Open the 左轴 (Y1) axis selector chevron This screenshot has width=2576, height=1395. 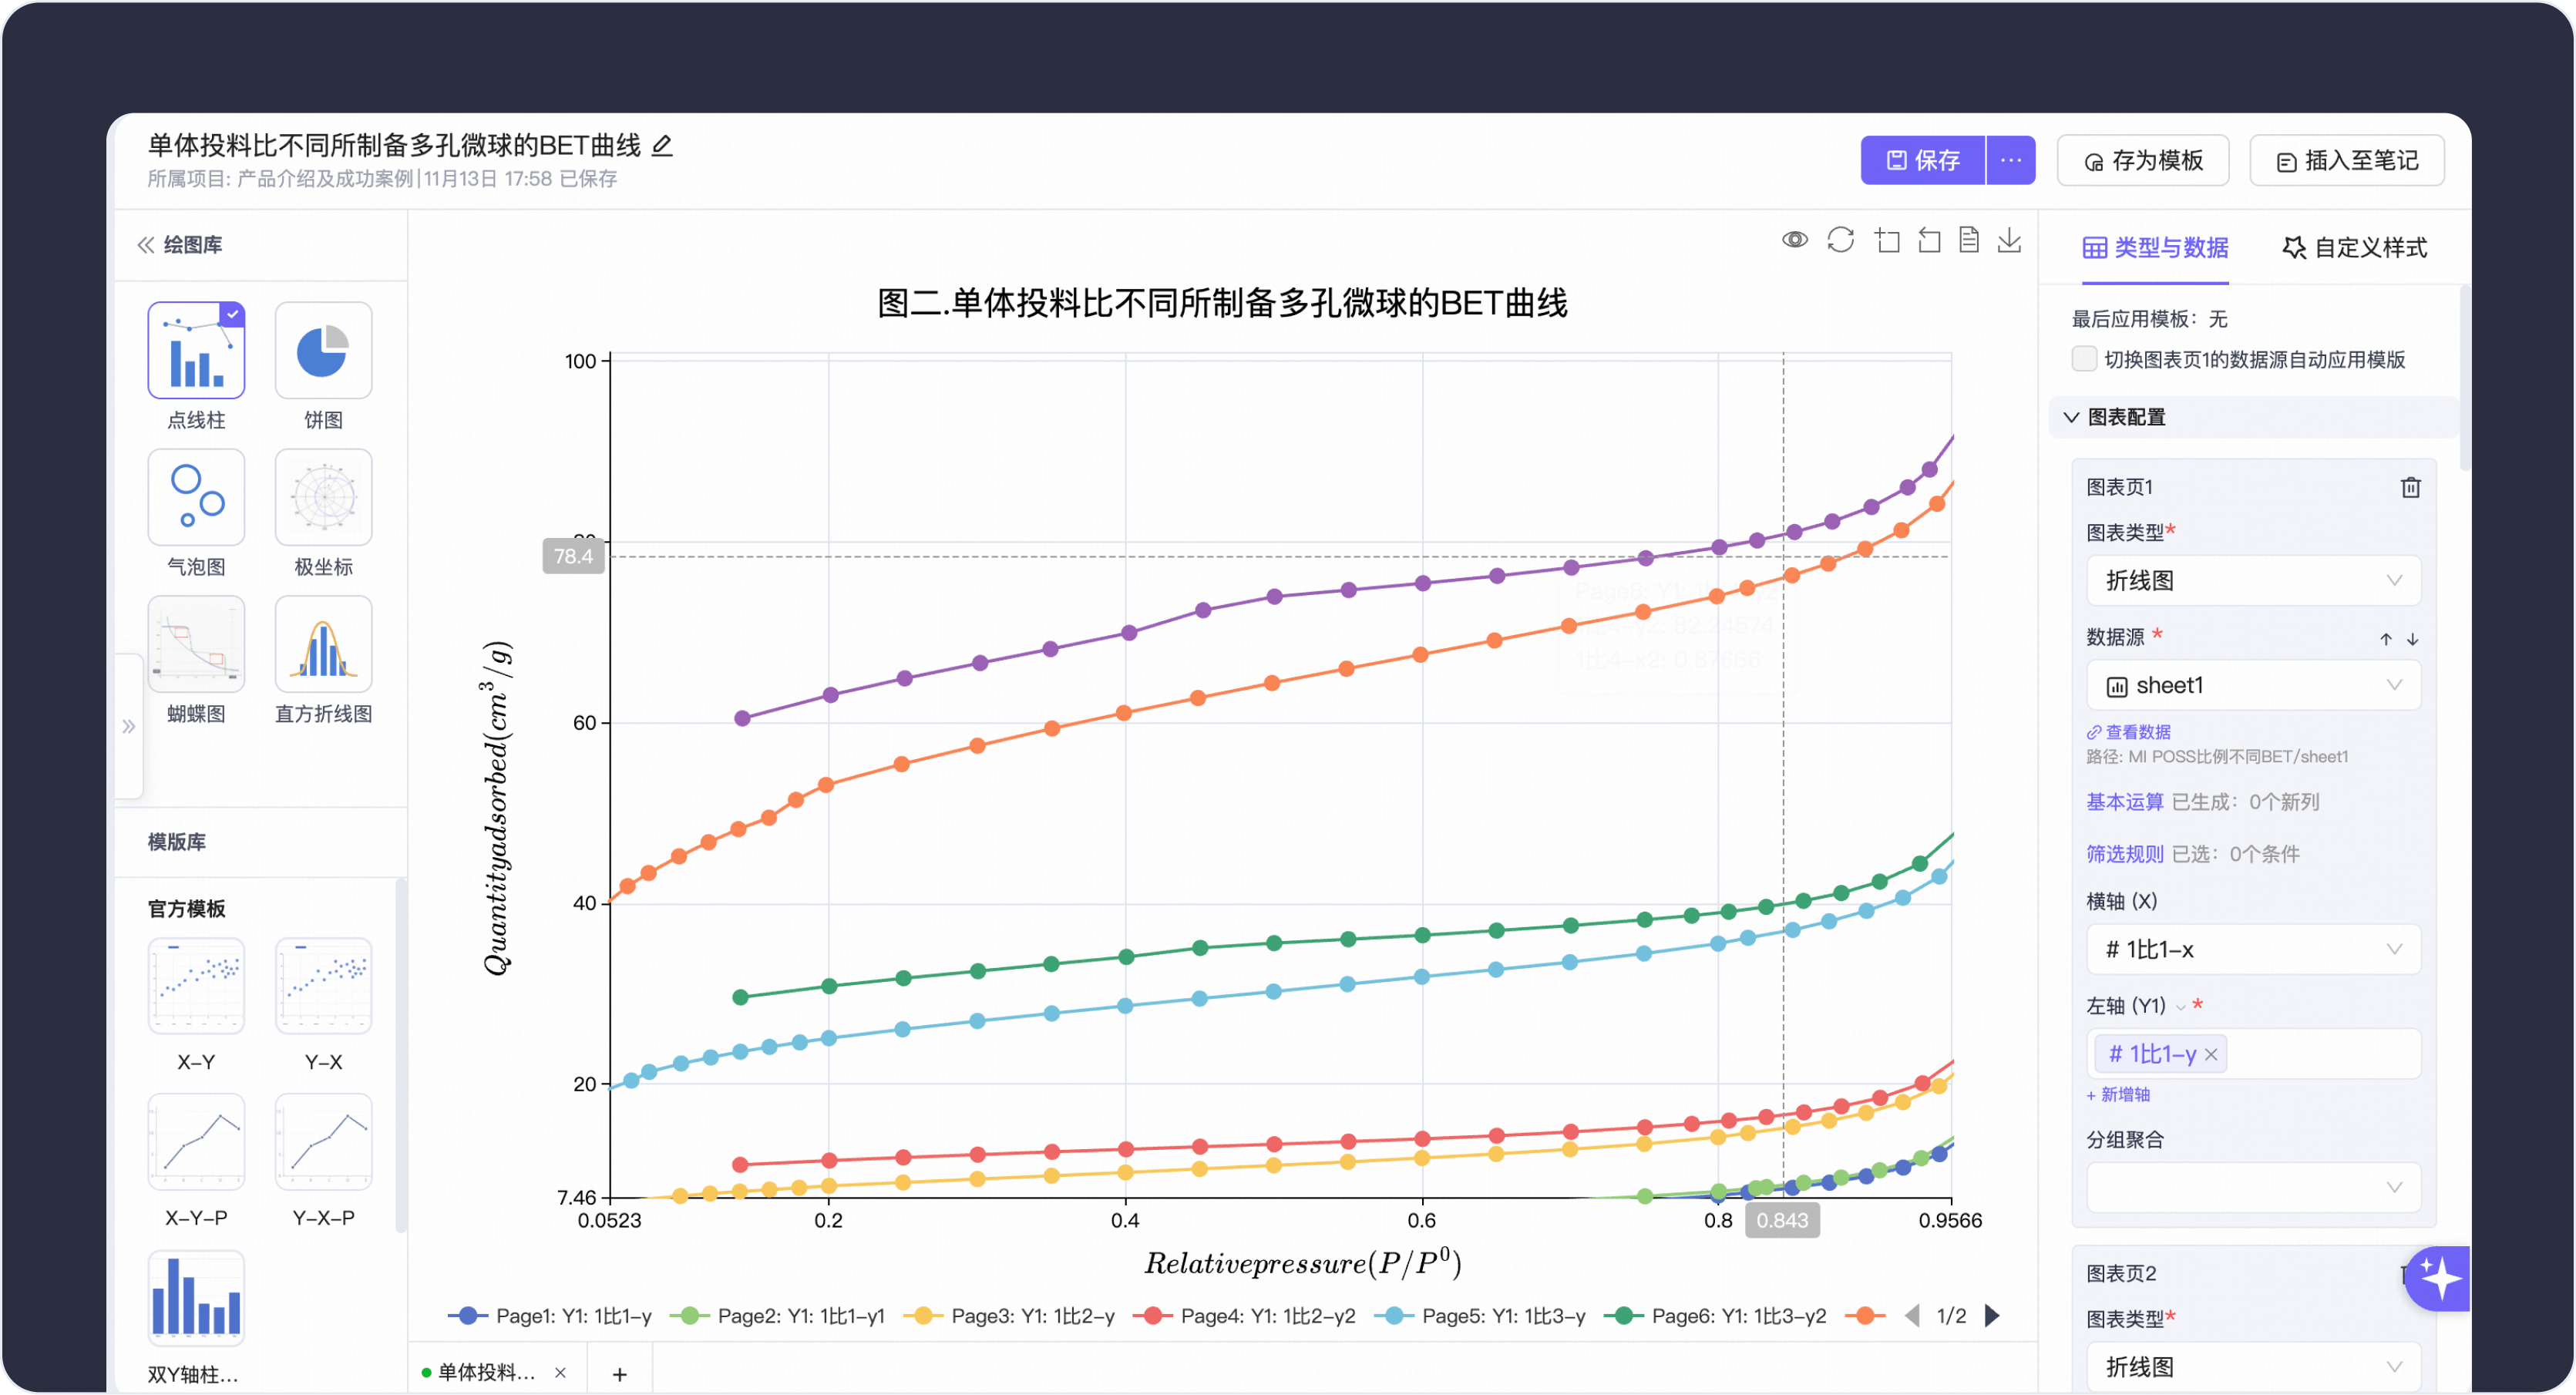pyautogui.click(x=2180, y=1007)
